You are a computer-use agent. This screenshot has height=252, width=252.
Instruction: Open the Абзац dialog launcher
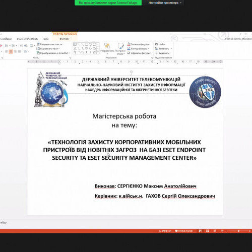point(70,57)
